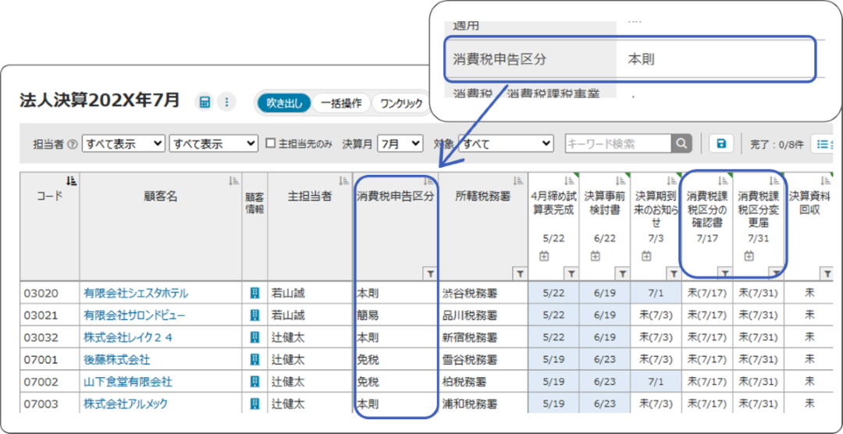Sort by the 主担当者 column sort icon
Image resolution: width=843 pixels, height=434 pixels.
click(345, 180)
